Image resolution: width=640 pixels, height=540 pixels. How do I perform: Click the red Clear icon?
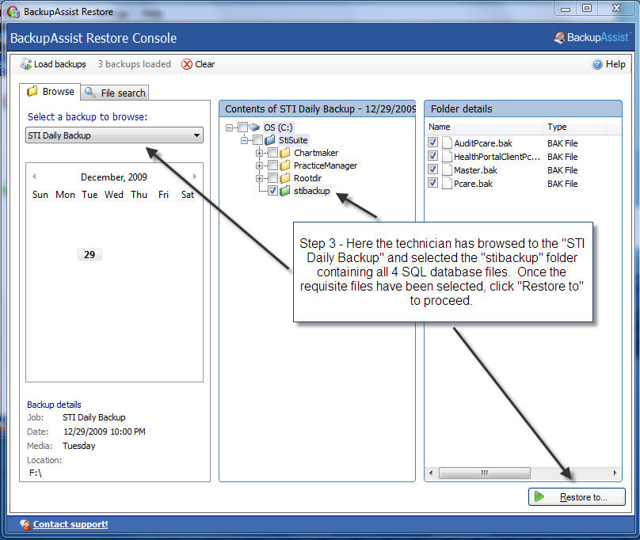(187, 64)
